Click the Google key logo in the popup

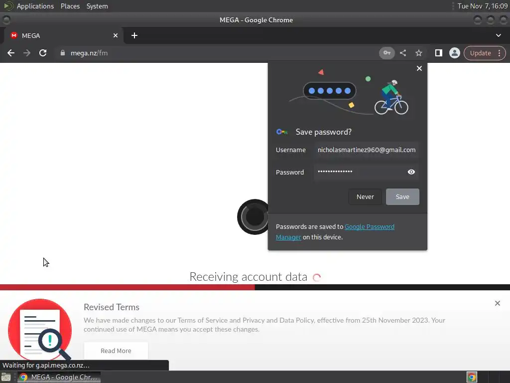click(282, 132)
